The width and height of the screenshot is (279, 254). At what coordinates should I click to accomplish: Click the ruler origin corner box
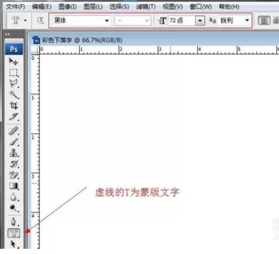(35, 50)
